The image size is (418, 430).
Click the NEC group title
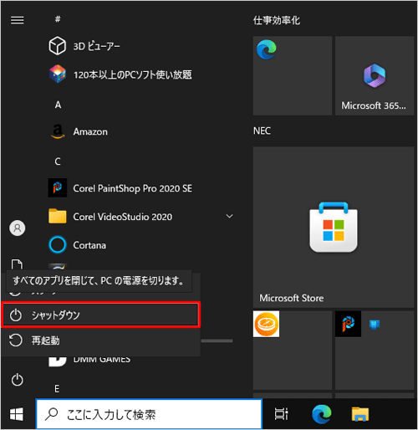point(262,131)
